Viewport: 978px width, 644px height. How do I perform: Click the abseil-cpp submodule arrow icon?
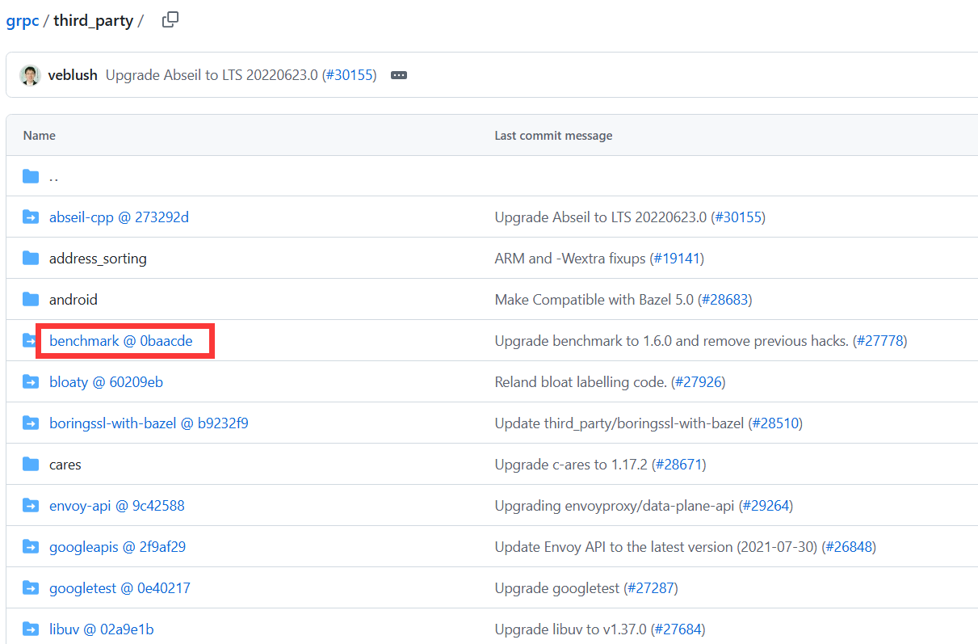30,217
